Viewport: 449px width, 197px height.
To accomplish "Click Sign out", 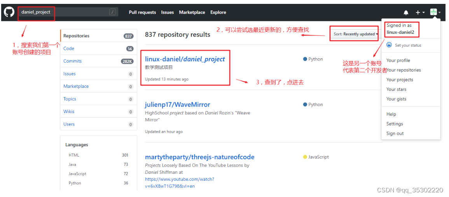I will pos(395,133).
